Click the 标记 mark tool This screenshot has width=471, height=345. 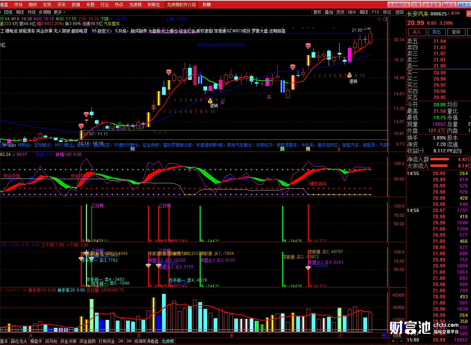(x=387, y=12)
